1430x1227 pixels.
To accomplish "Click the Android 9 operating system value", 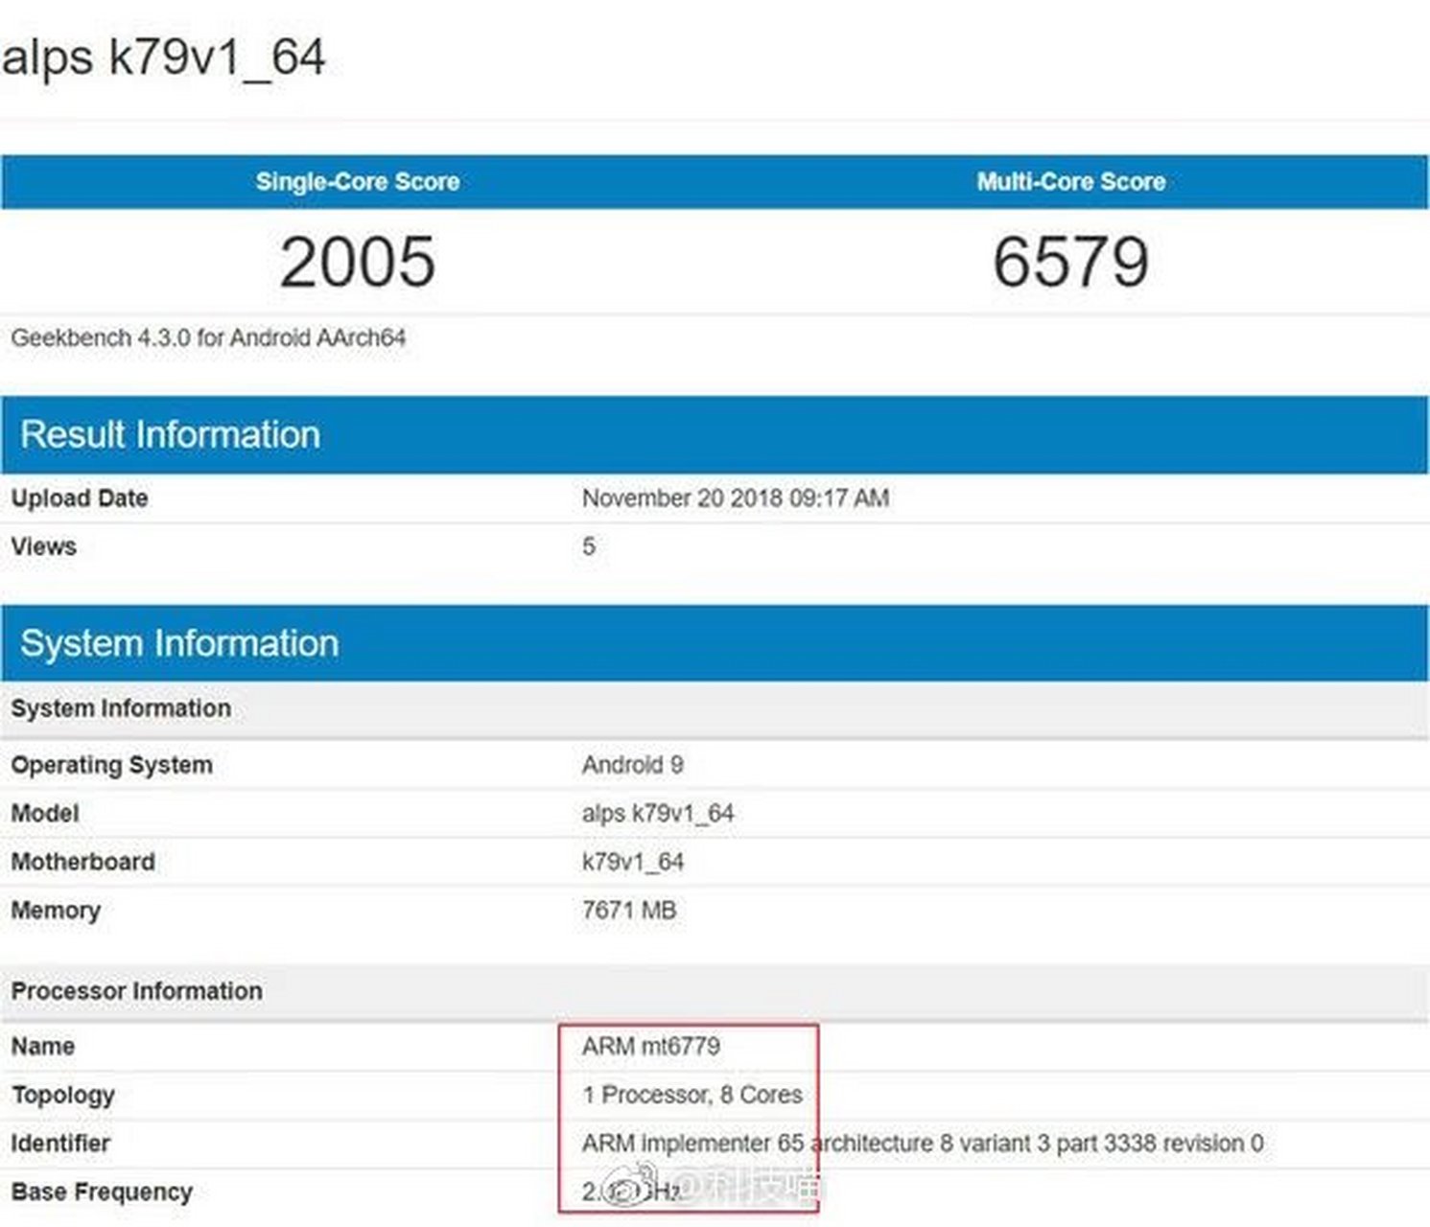I will point(632,765).
